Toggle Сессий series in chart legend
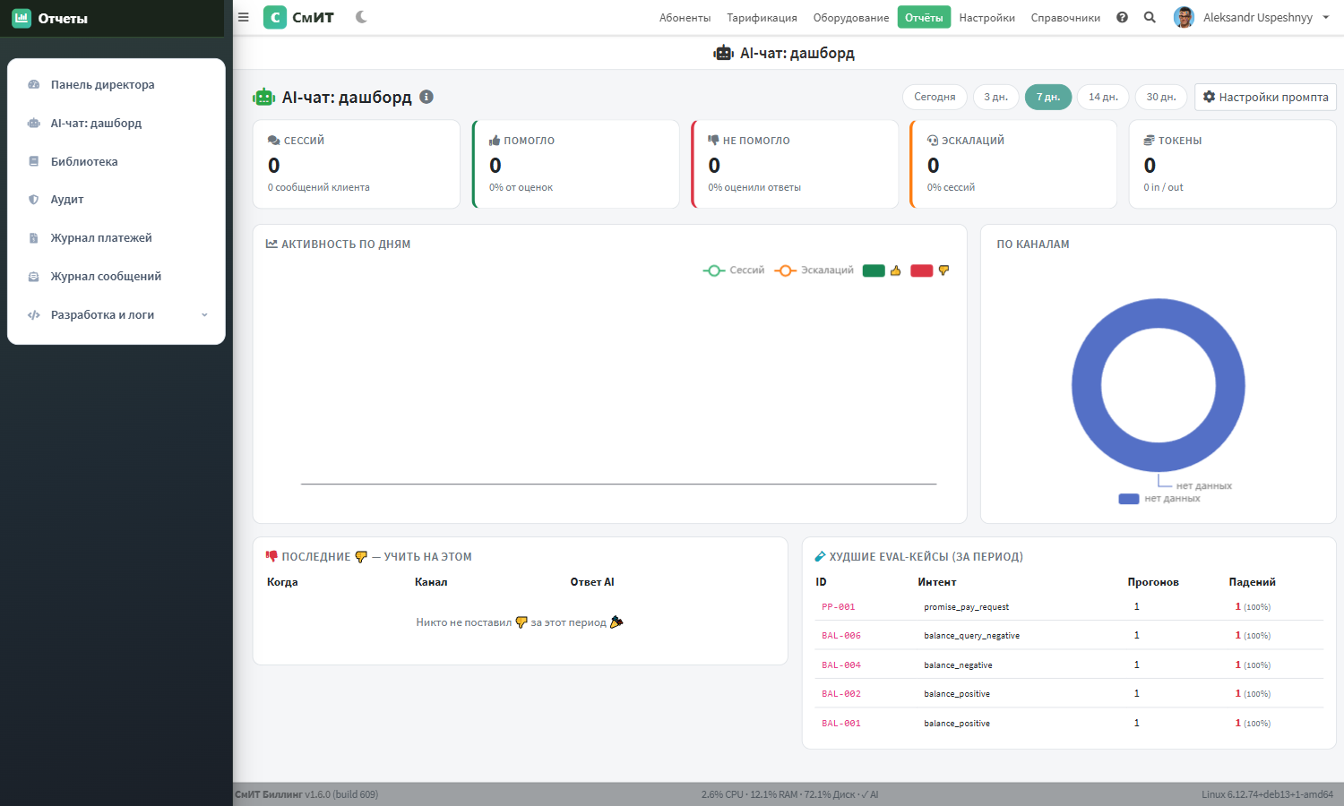The width and height of the screenshot is (1344, 806). pos(734,270)
